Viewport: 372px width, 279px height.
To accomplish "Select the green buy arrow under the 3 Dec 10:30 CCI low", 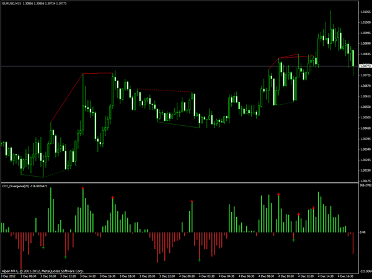I will (x=43, y=248).
